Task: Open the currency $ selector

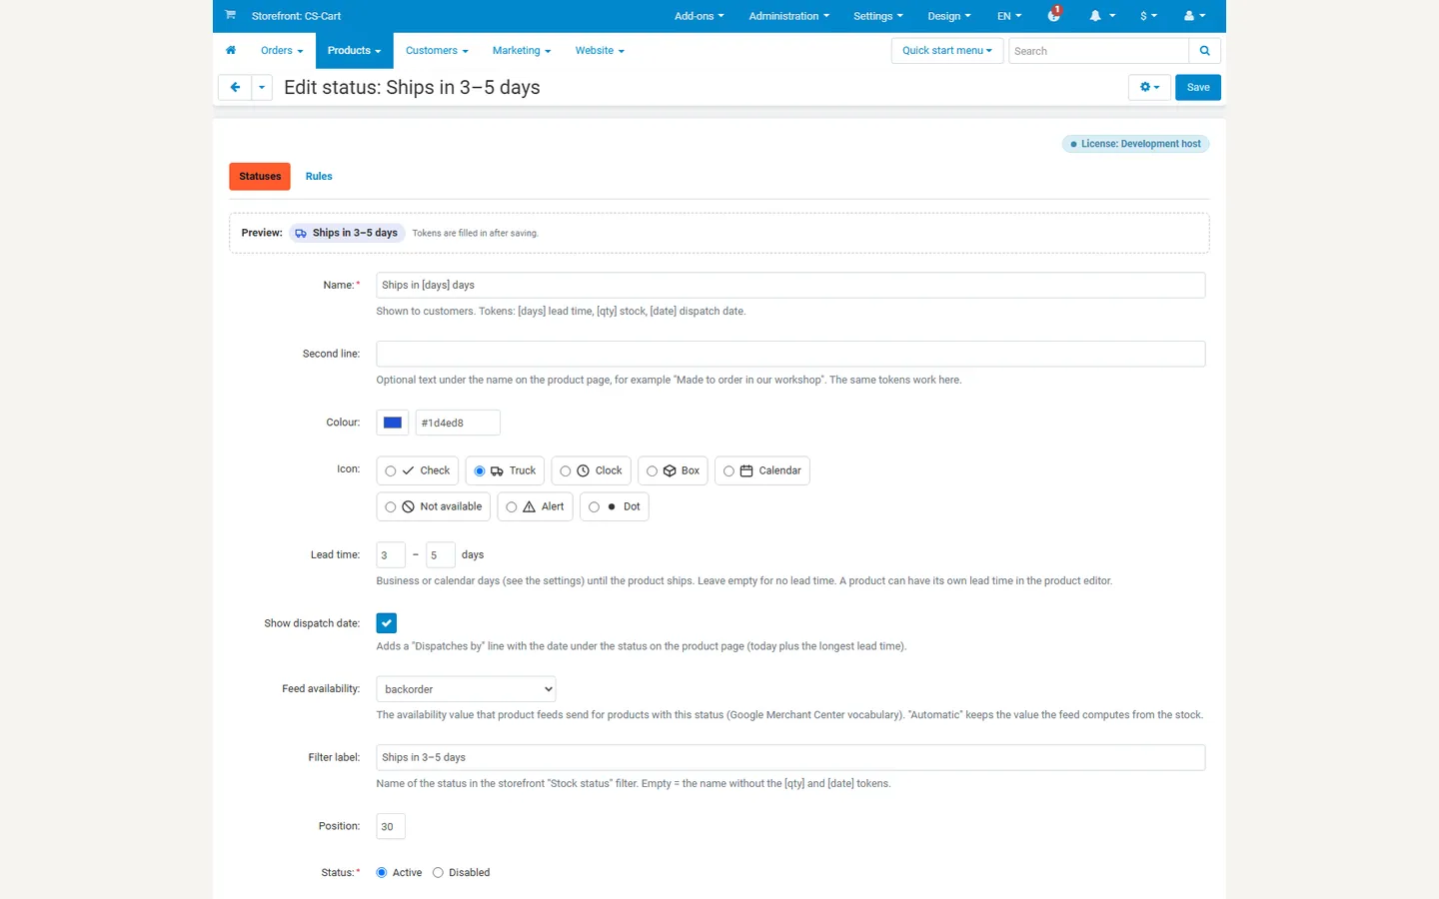Action: coord(1149,16)
